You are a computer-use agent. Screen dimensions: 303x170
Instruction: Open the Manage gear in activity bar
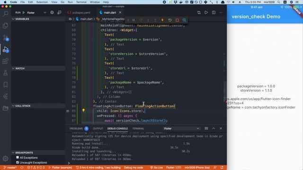5,159
